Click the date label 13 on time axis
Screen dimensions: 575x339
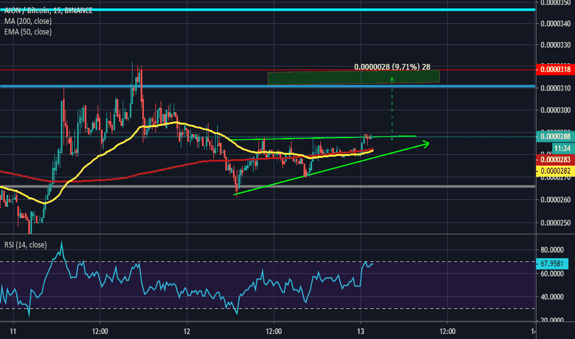click(361, 332)
